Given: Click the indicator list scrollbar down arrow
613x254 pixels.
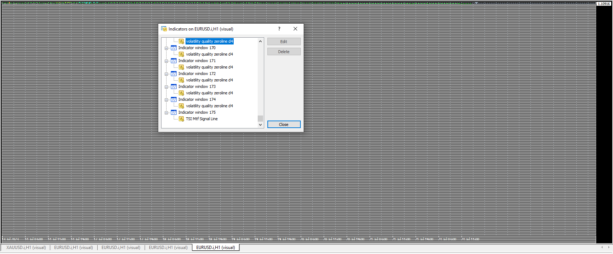Looking at the screenshot, I should point(261,125).
